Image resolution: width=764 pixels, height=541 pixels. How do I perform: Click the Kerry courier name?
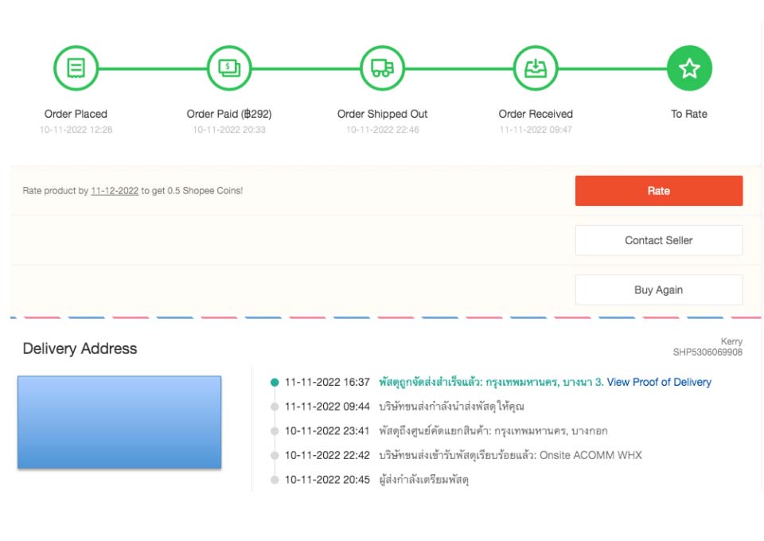click(731, 341)
